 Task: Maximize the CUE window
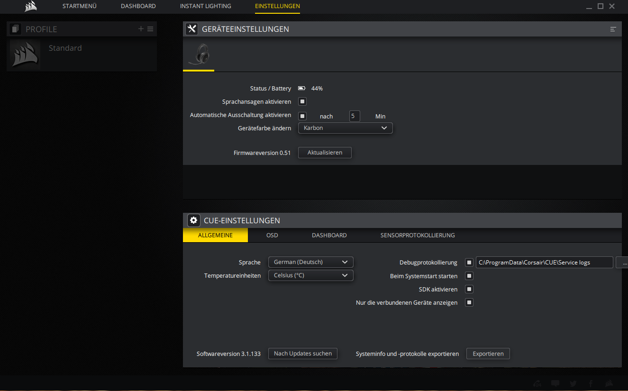pyautogui.click(x=601, y=6)
